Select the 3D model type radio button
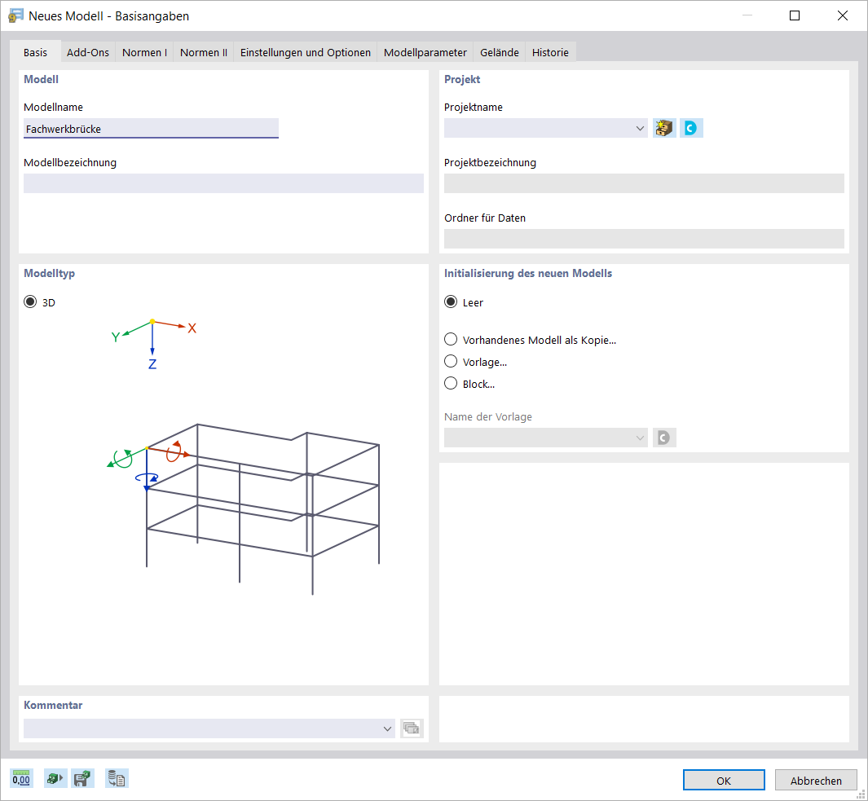 click(x=31, y=302)
